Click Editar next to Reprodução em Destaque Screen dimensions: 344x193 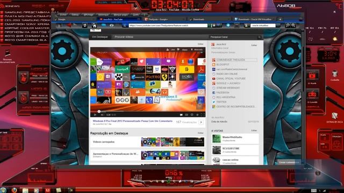click(200, 133)
